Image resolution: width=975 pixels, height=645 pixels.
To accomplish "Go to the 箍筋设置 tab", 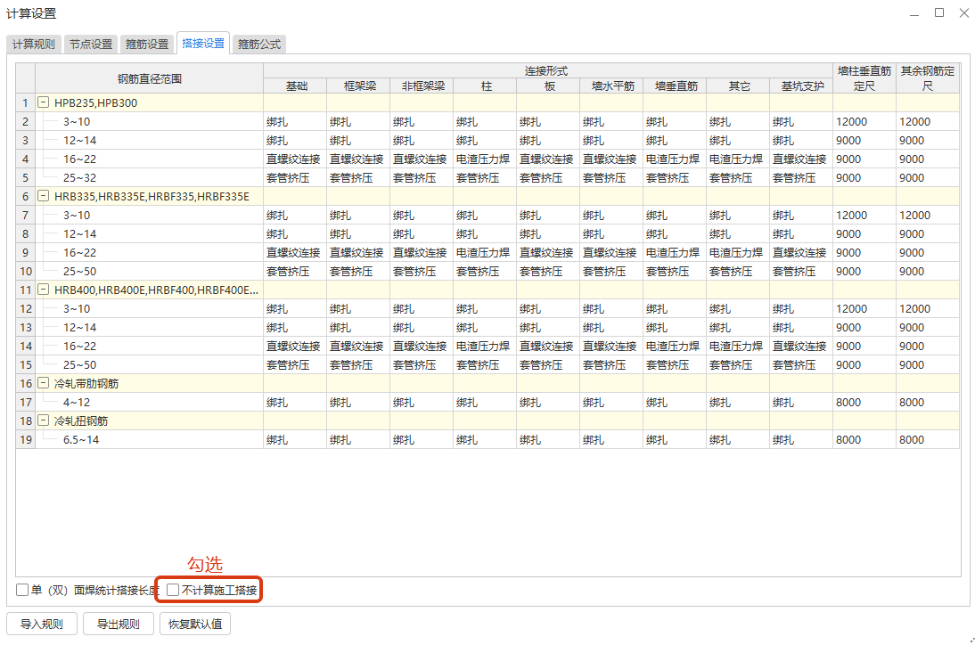I will [x=147, y=44].
